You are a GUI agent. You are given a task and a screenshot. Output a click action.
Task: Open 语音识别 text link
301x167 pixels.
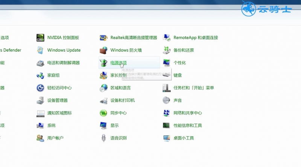click(x=119, y=138)
